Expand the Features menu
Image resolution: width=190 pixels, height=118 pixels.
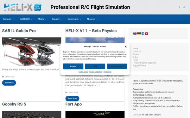tap(8, 19)
